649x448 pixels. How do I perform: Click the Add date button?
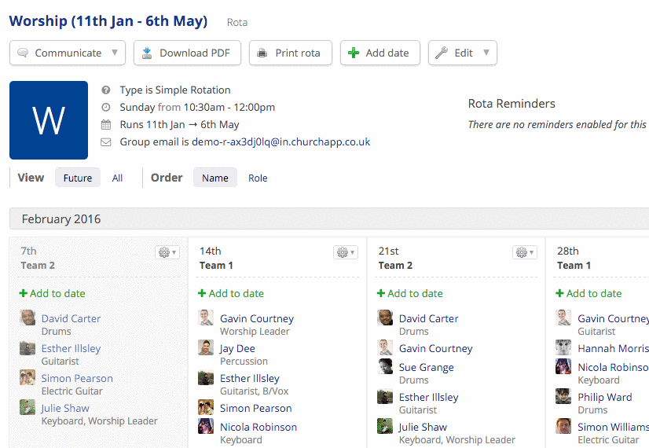(380, 53)
